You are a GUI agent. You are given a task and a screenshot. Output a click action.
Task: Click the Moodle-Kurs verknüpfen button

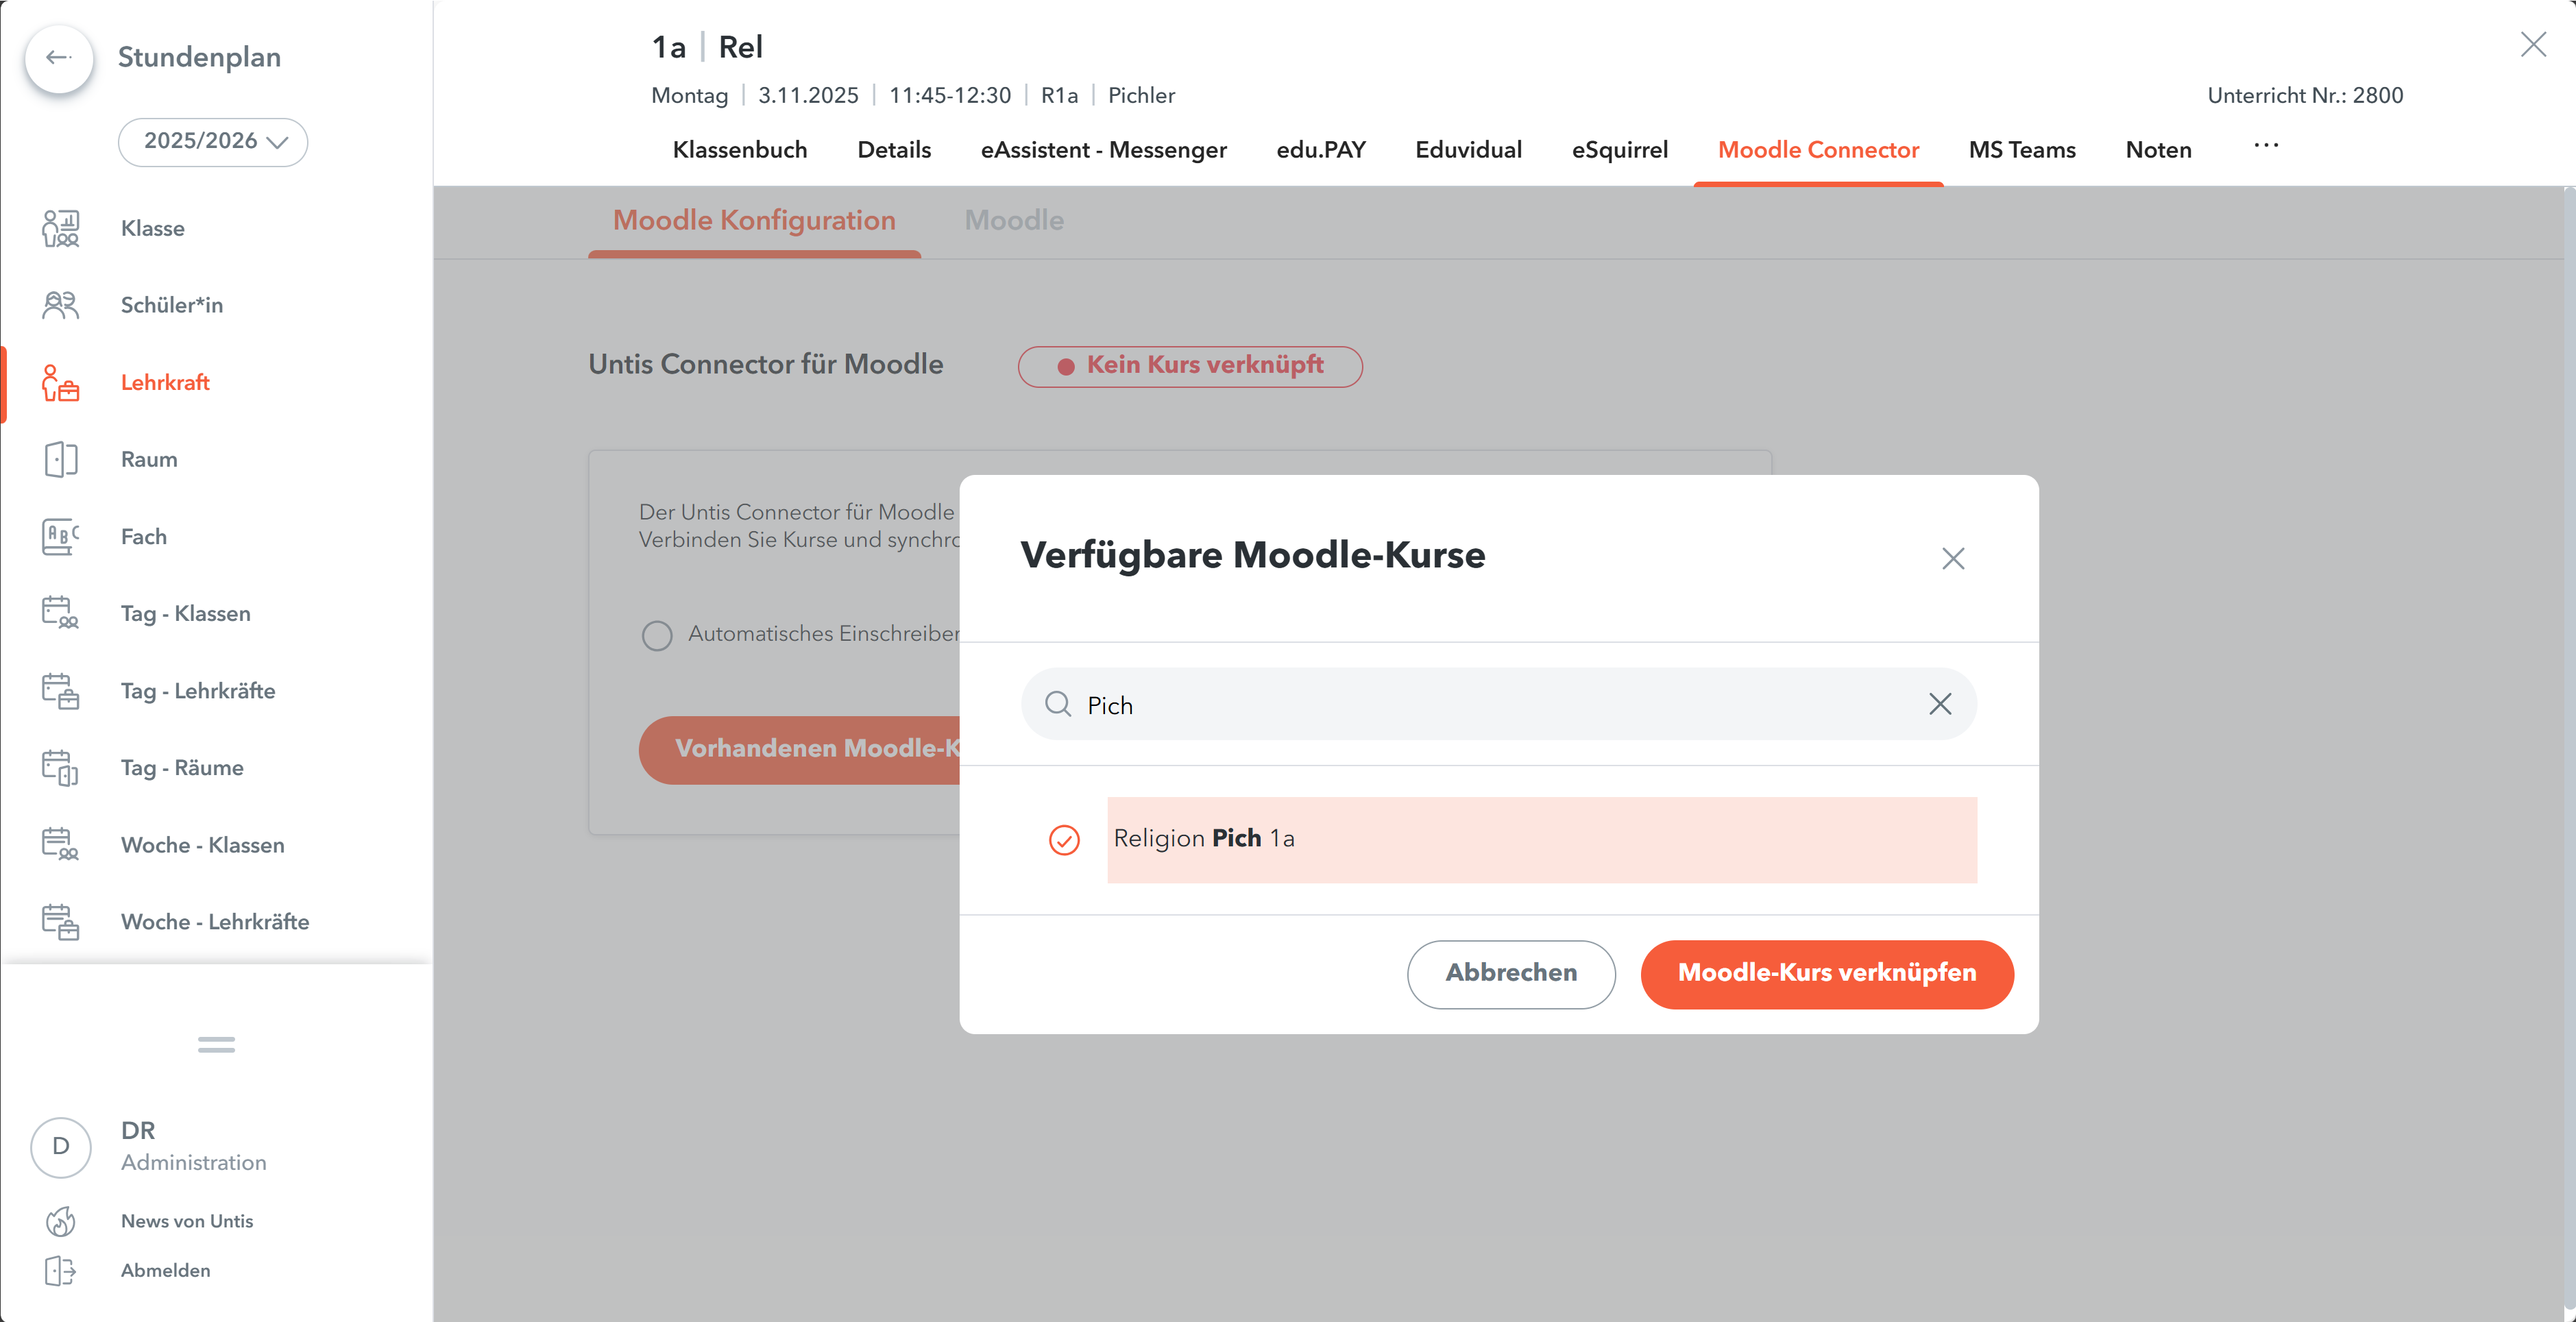point(1826,973)
